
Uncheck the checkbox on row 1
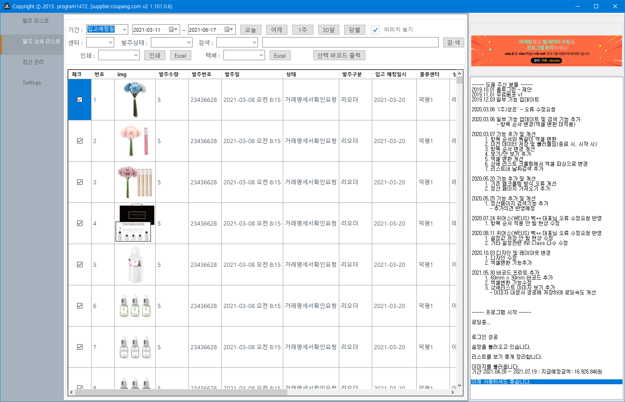[80, 99]
